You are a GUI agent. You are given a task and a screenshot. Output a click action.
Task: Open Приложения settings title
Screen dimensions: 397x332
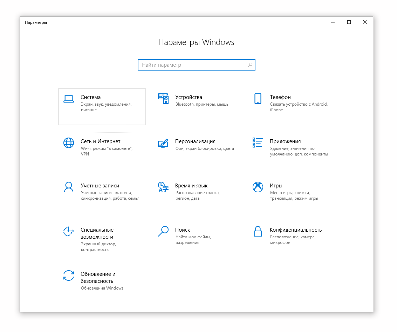coord(285,141)
